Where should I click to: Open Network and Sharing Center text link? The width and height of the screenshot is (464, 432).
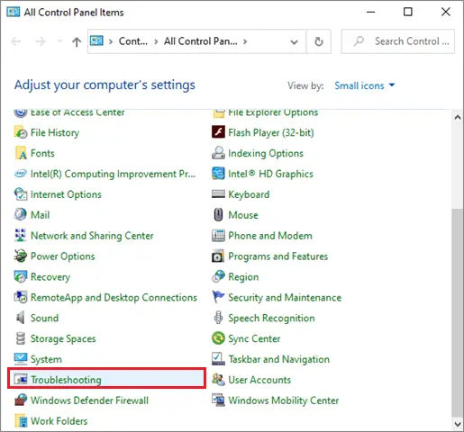92,236
